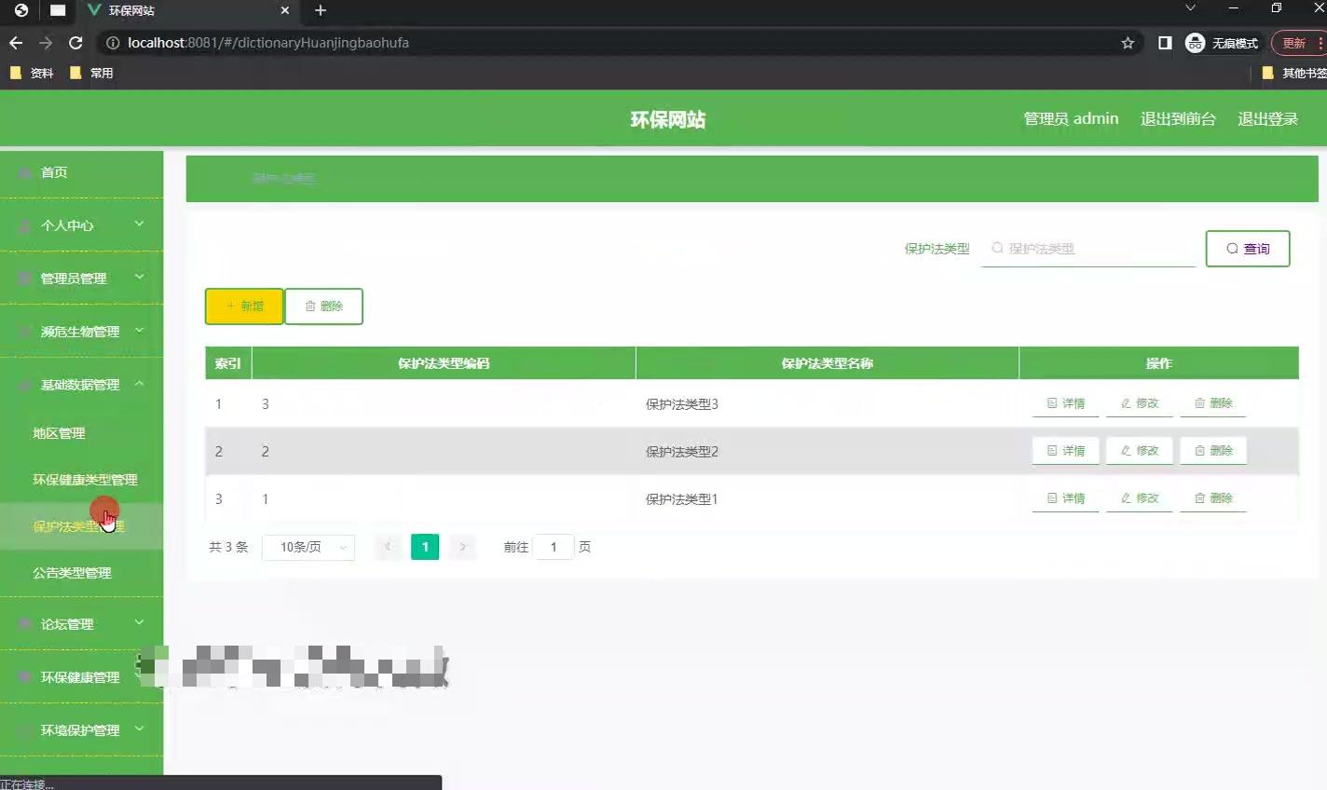
Task: Click the 索引 column header
Action: point(228,363)
